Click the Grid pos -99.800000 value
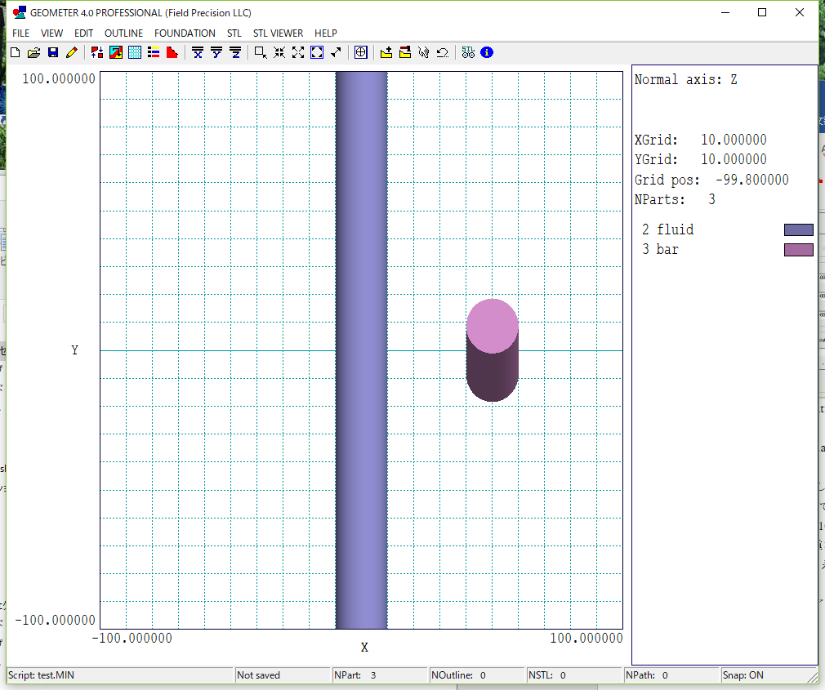The width and height of the screenshot is (825, 690). (751, 180)
